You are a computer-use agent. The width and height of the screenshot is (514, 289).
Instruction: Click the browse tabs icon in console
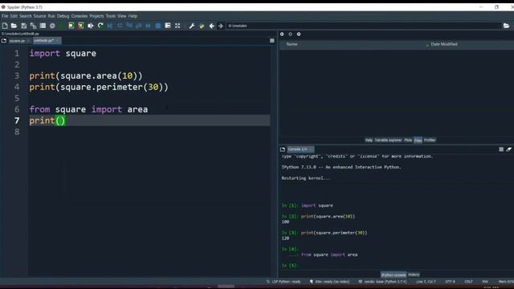coord(283,149)
